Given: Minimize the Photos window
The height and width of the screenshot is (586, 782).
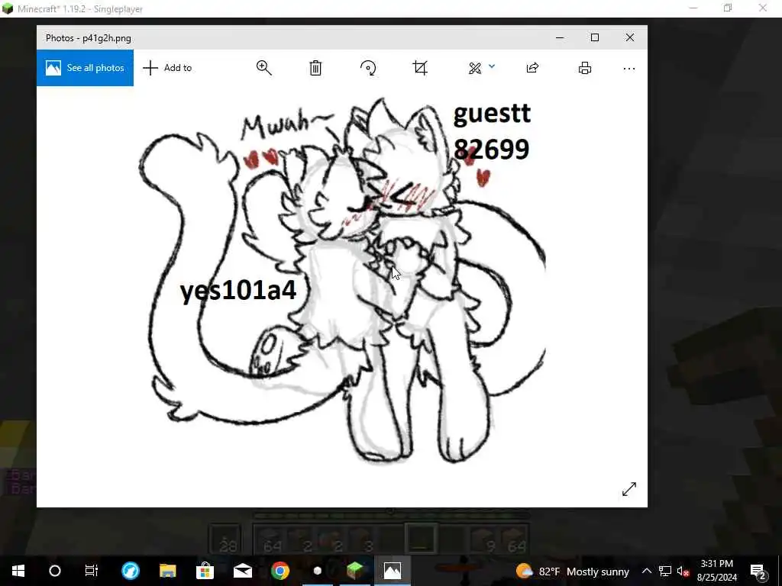Looking at the screenshot, I should pos(560,38).
